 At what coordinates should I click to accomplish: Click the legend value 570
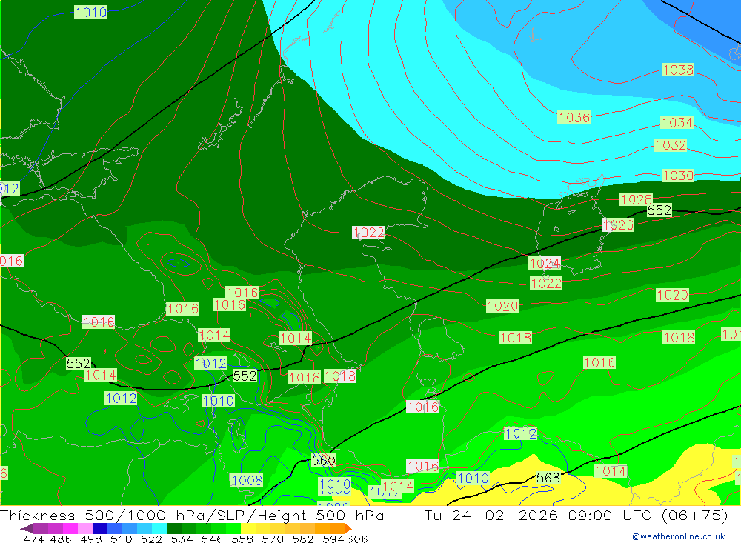(x=272, y=539)
